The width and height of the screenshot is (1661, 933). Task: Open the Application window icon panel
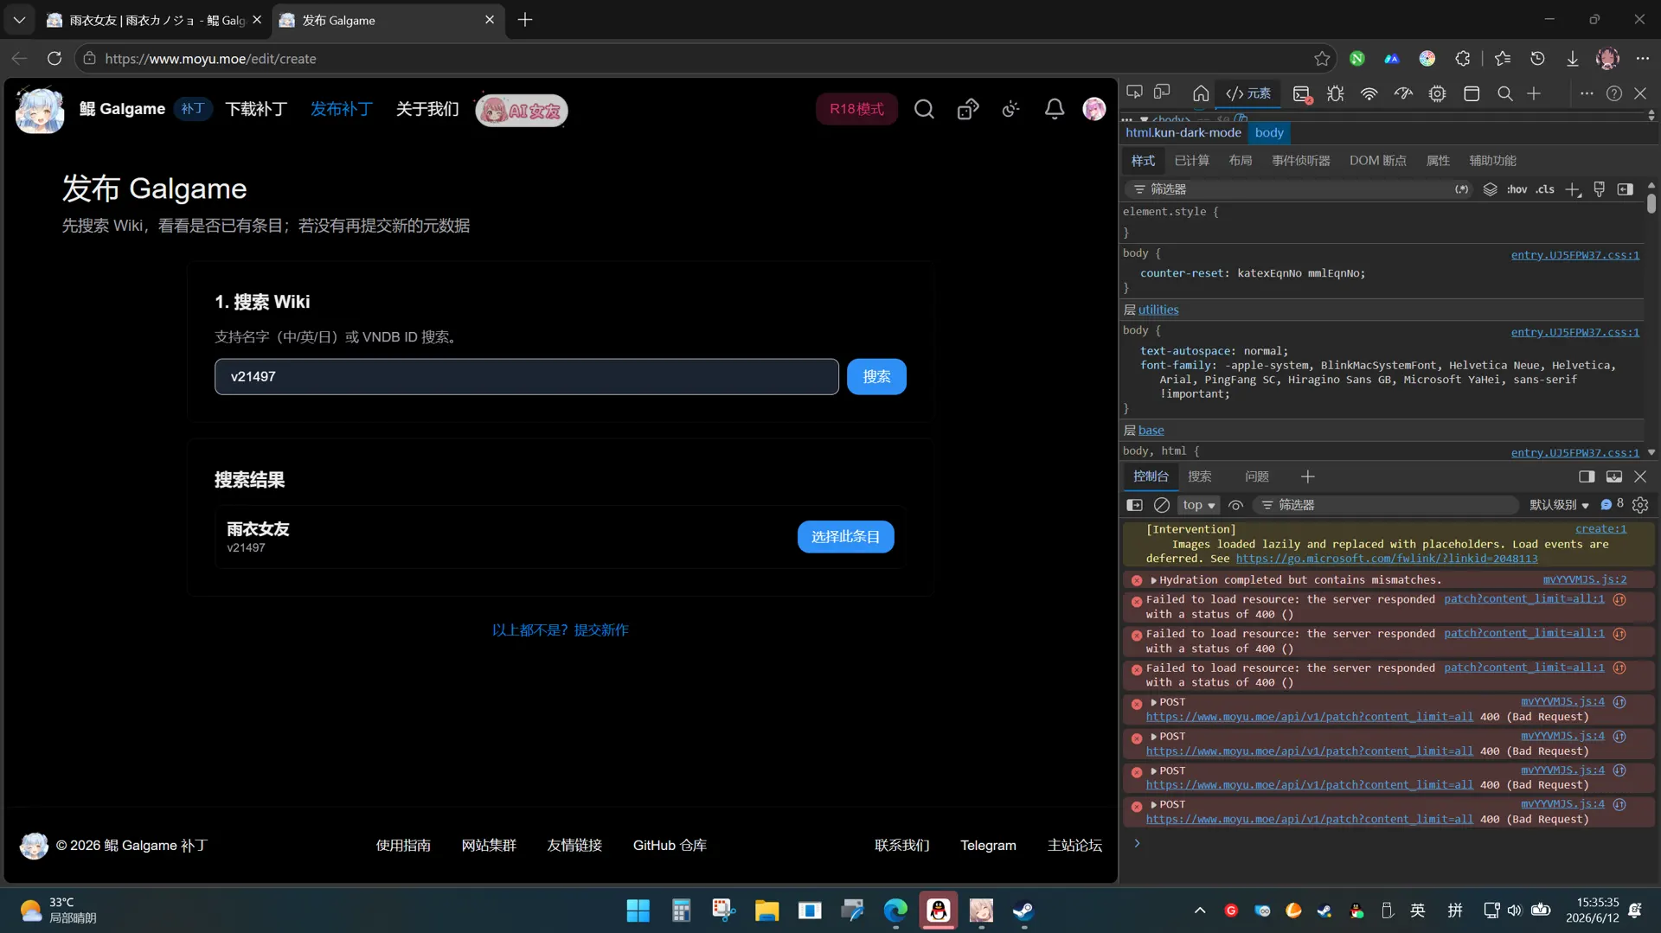(x=1472, y=93)
